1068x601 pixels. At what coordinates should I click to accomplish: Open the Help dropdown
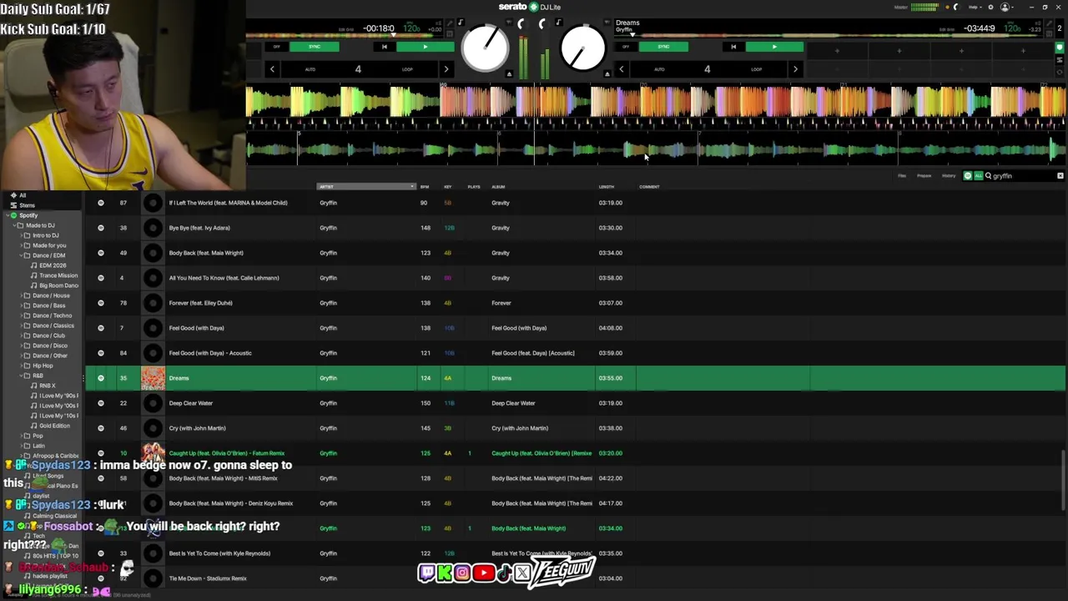click(974, 7)
